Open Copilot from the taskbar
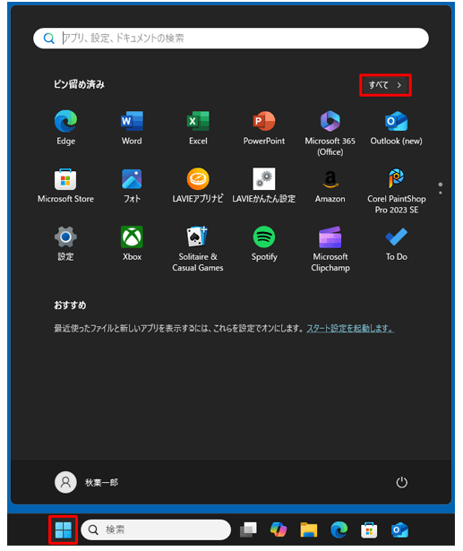Image resolution: width=463 pixels, height=551 pixels. tap(279, 529)
